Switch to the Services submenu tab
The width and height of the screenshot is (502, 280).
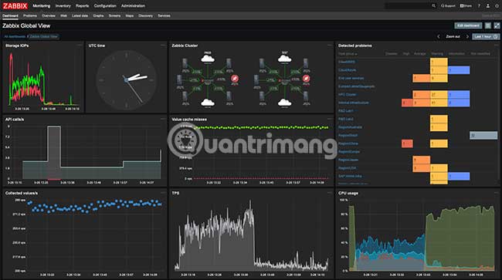[x=164, y=15]
